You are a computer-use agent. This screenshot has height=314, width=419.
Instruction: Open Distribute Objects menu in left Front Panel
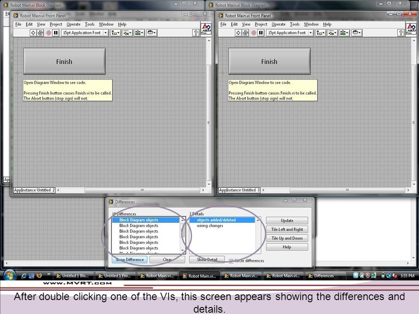(127, 33)
